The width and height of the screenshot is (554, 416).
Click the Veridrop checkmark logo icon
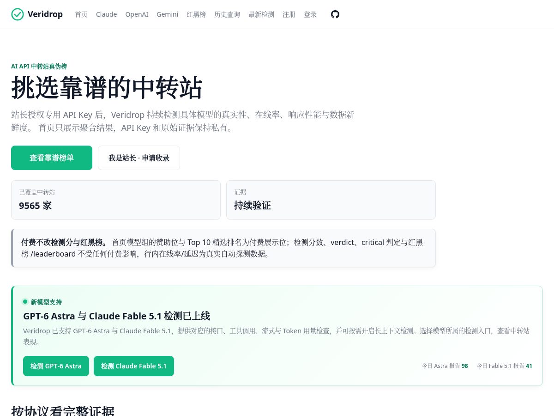pos(18,14)
